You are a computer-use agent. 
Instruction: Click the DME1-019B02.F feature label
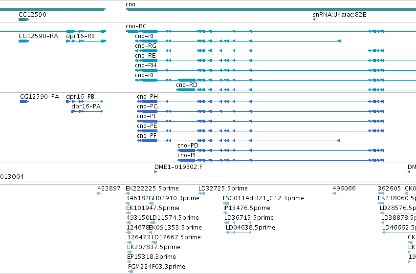178,167
